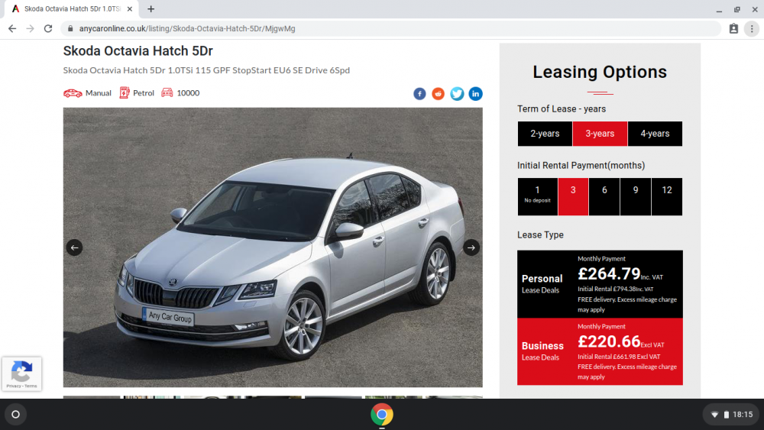Viewport: 764px width, 430px height.
Task: Choose 9 months initial rental payment
Action: (636, 197)
